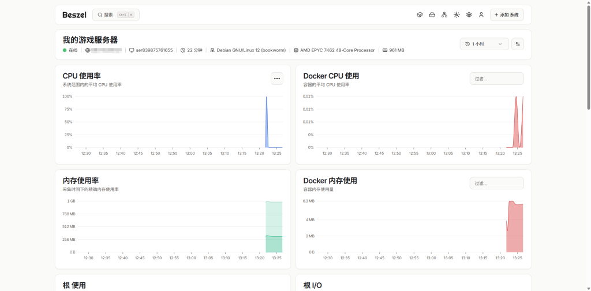Open the 搜索 search box
This screenshot has height=291, width=591.
[115, 14]
